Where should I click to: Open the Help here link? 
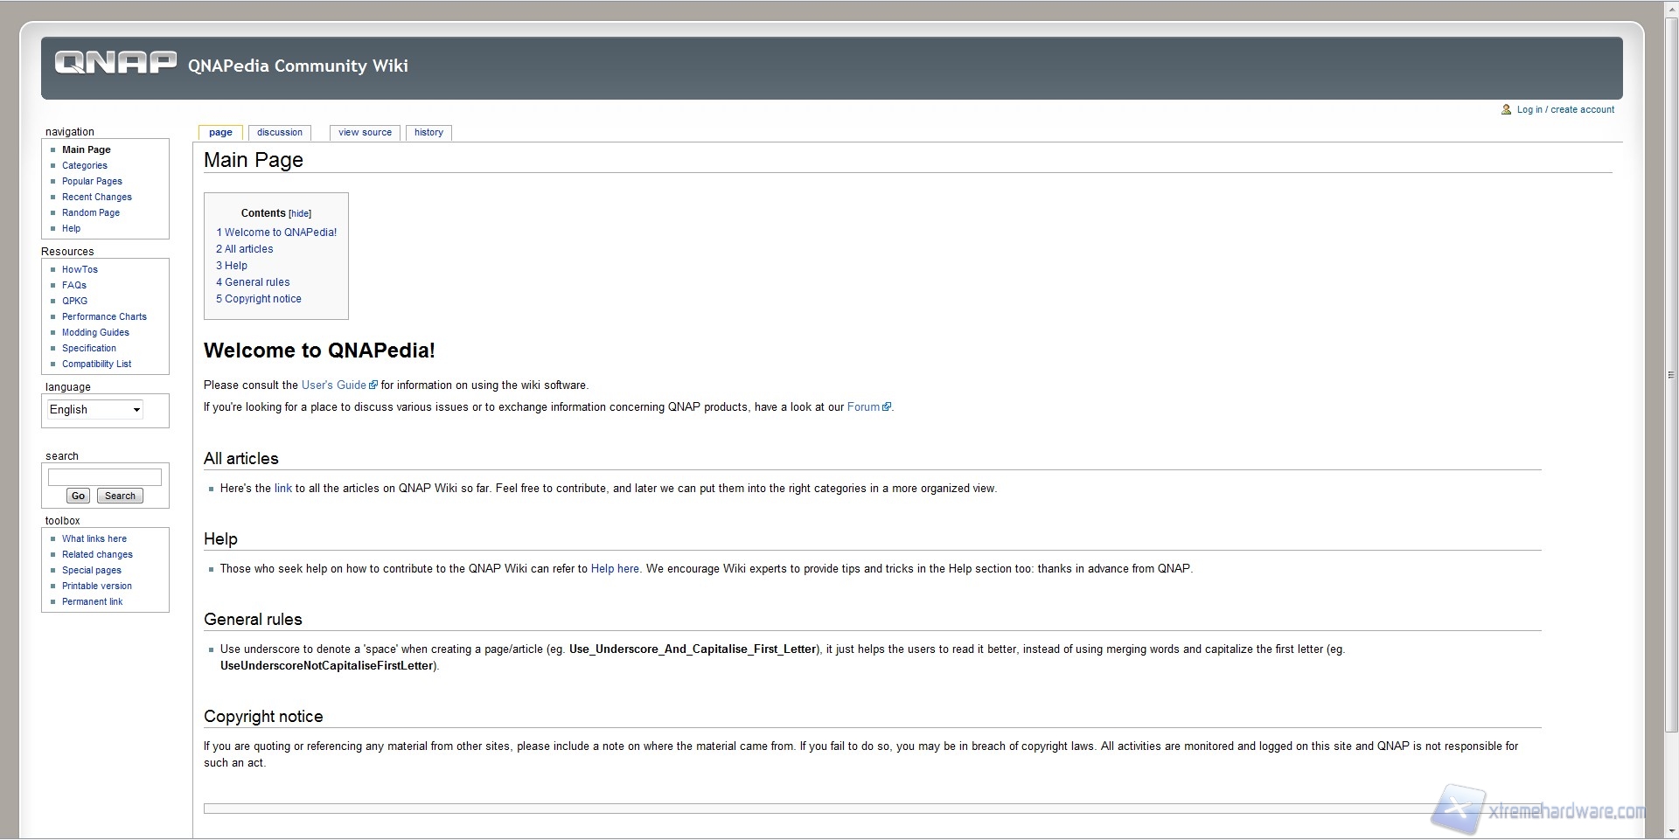tap(615, 569)
